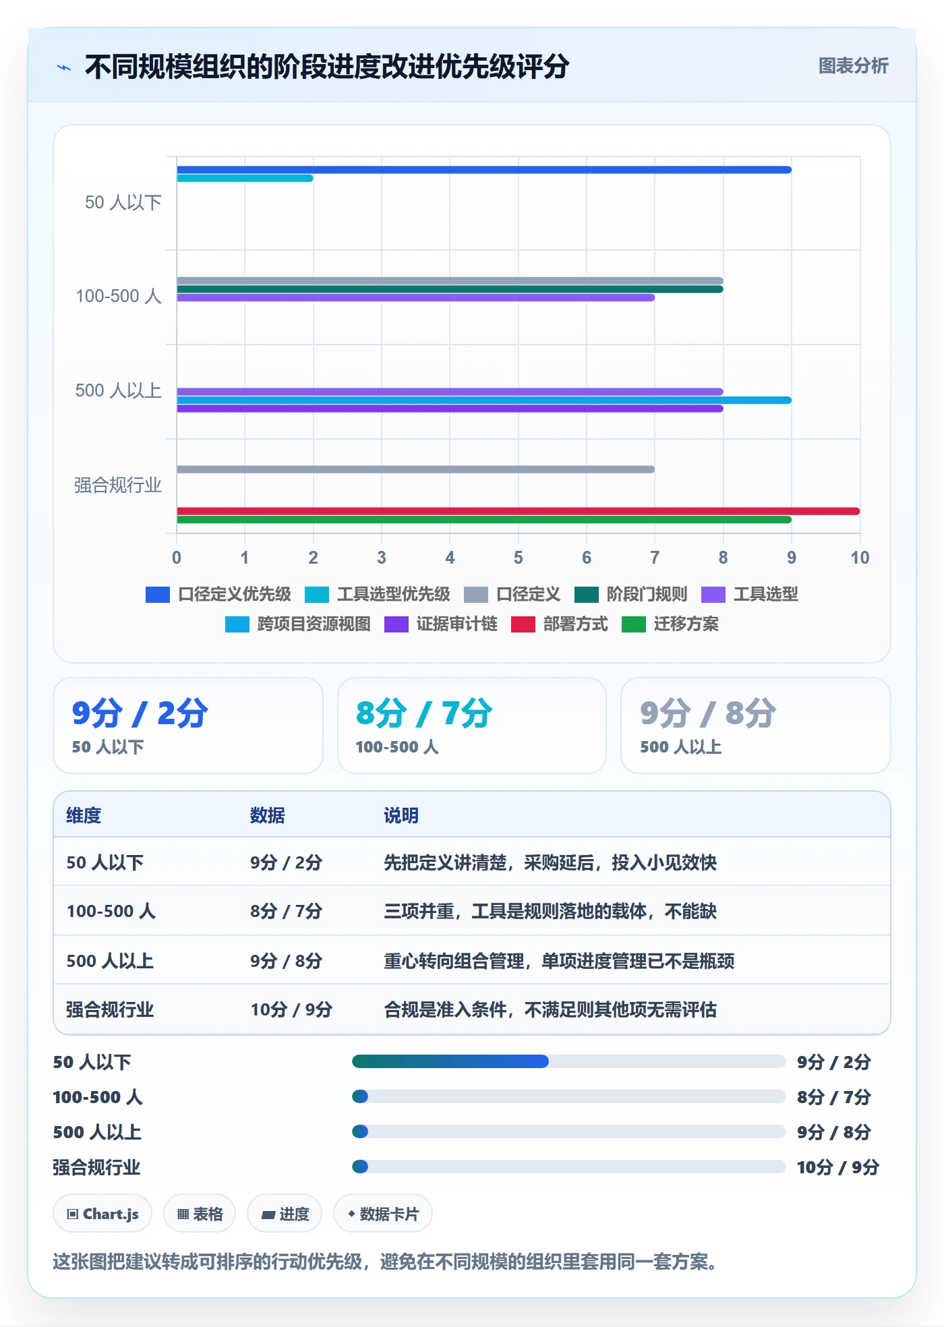Click the 图表分析 label in the header
The image size is (944, 1327).
point(853,66)
